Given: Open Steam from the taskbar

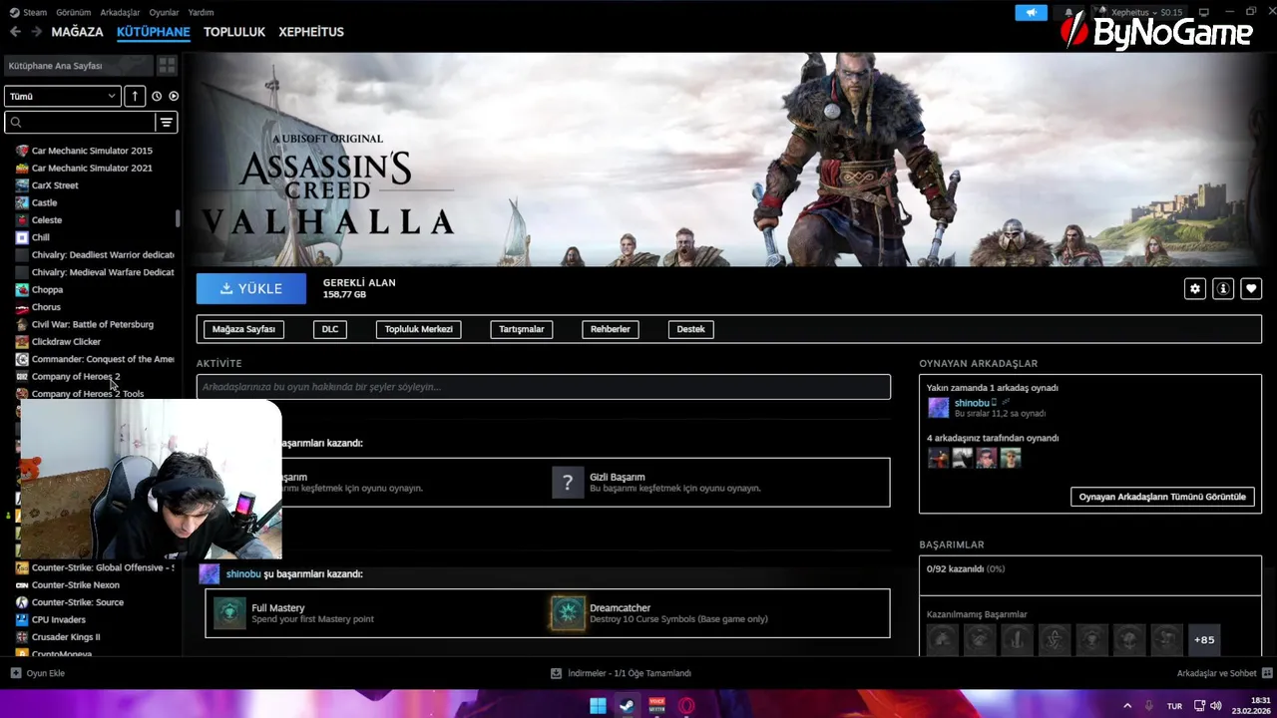Looking at the screenshot, I should (627, 706).
